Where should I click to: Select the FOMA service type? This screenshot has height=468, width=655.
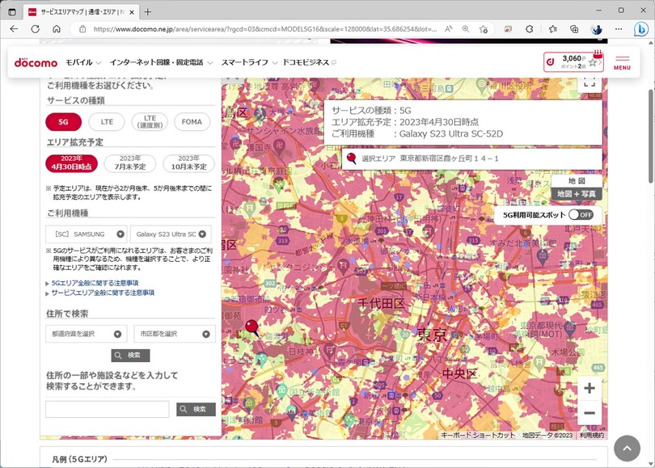point(192,122)
